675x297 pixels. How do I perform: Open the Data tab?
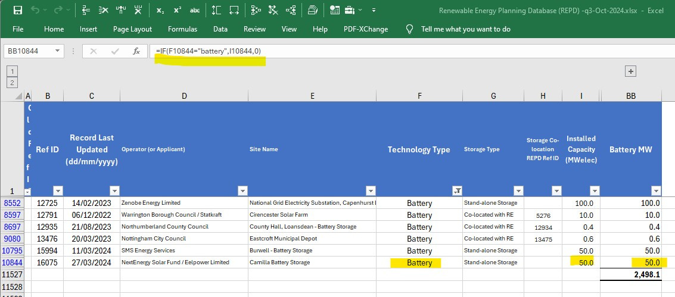(x=220, y=29)
